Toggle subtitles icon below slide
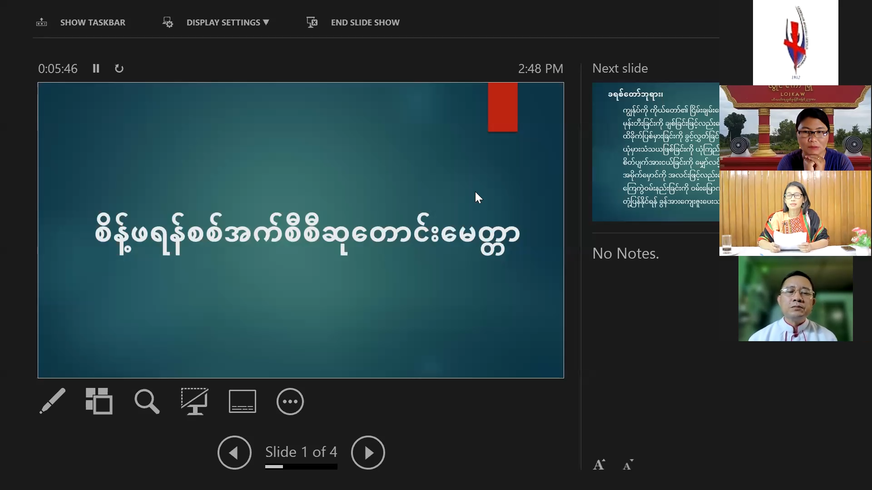Viewport: 872px width, 490px height. (242, 401)
